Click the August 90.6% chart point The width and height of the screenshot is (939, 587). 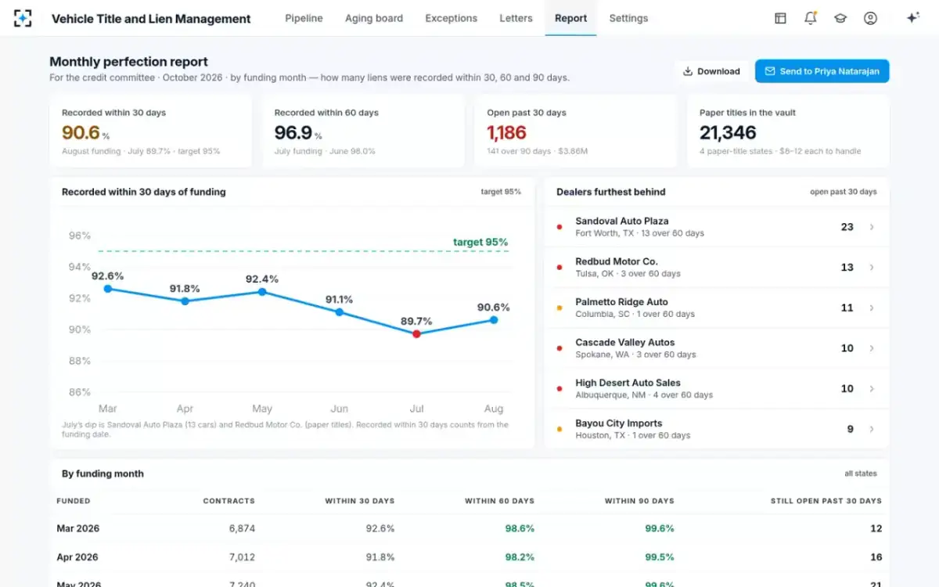click(494, 319)
